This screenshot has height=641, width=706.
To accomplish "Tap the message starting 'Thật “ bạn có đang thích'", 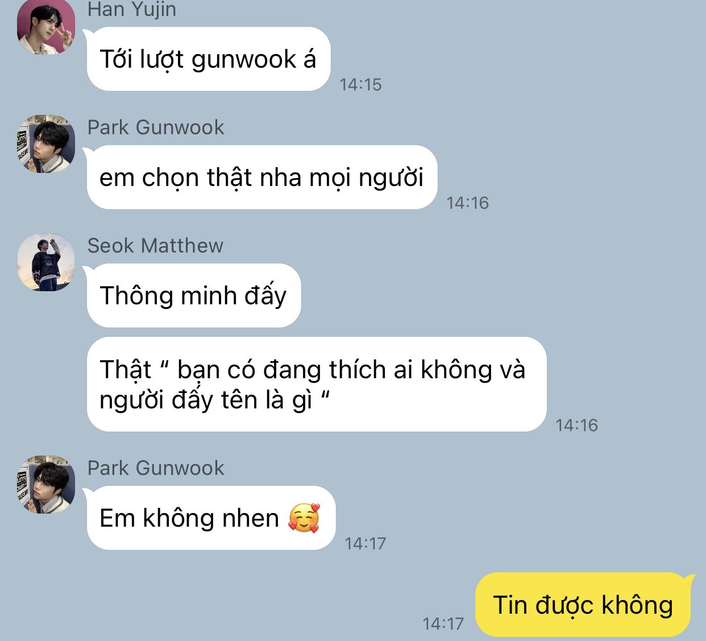I will pyautogui.click(x=317, y=384).
